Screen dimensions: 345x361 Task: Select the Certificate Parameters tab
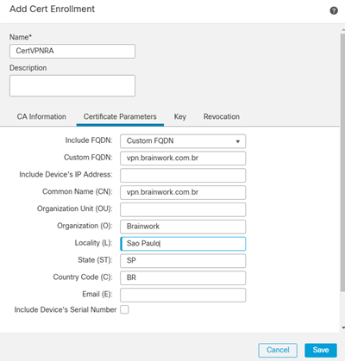pos(120,116)
